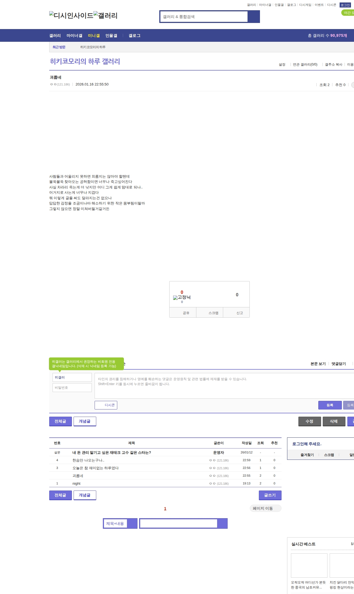Select 인물갤 in the blue navigation bar
The image size is (354, 594).
(111, 35)
